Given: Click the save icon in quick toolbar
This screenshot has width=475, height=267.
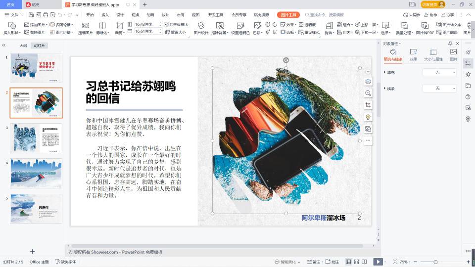Looking at the screenshot, I should click(x=31, y=15).
